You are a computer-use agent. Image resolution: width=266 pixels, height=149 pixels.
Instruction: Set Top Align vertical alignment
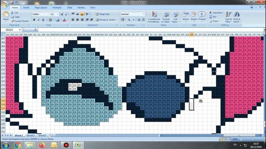coord(73,14)
